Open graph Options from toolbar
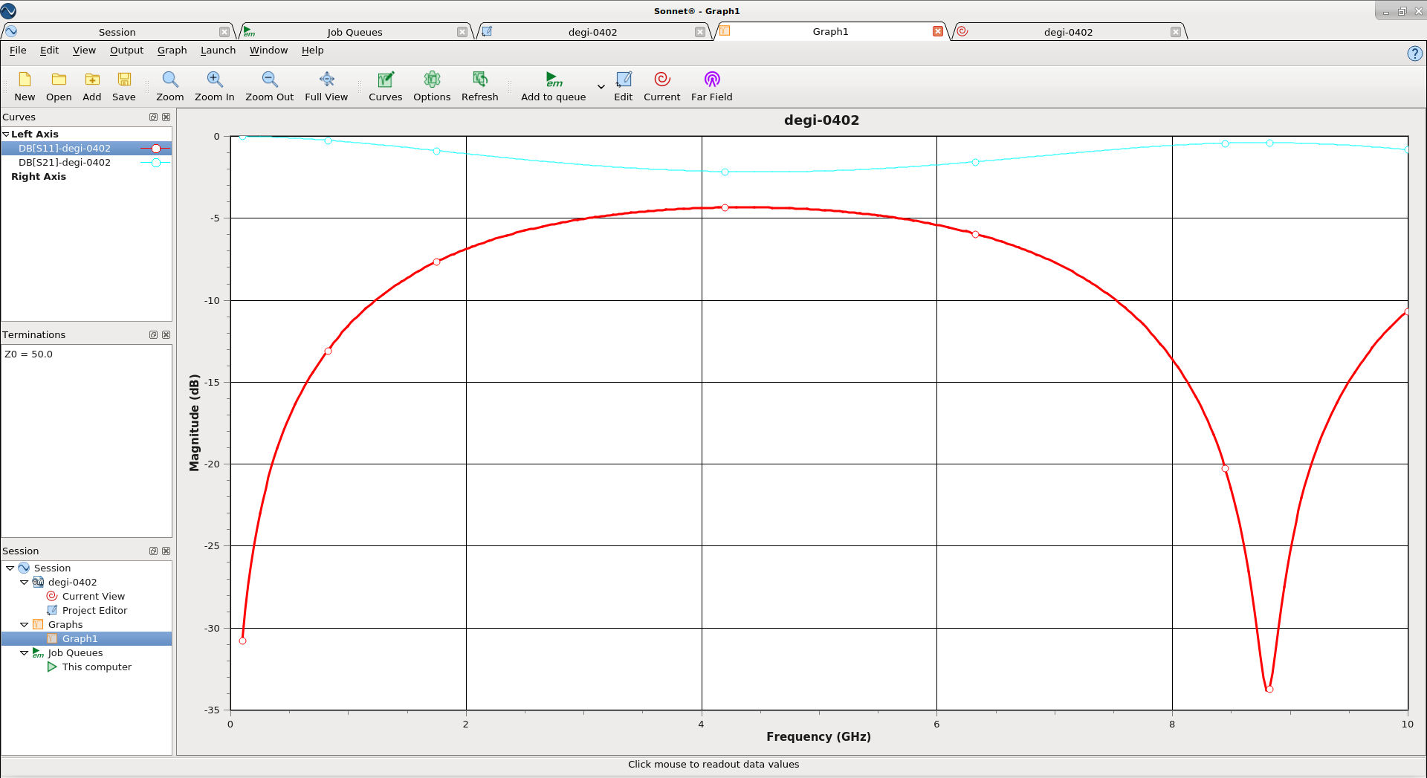The image size is (1427, 778). click(x=432, y=86)
